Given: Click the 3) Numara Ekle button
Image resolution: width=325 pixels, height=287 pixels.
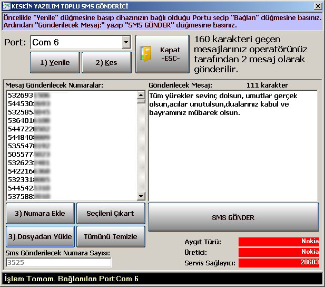Looking at the screenshot, I should tap(40, 214).
